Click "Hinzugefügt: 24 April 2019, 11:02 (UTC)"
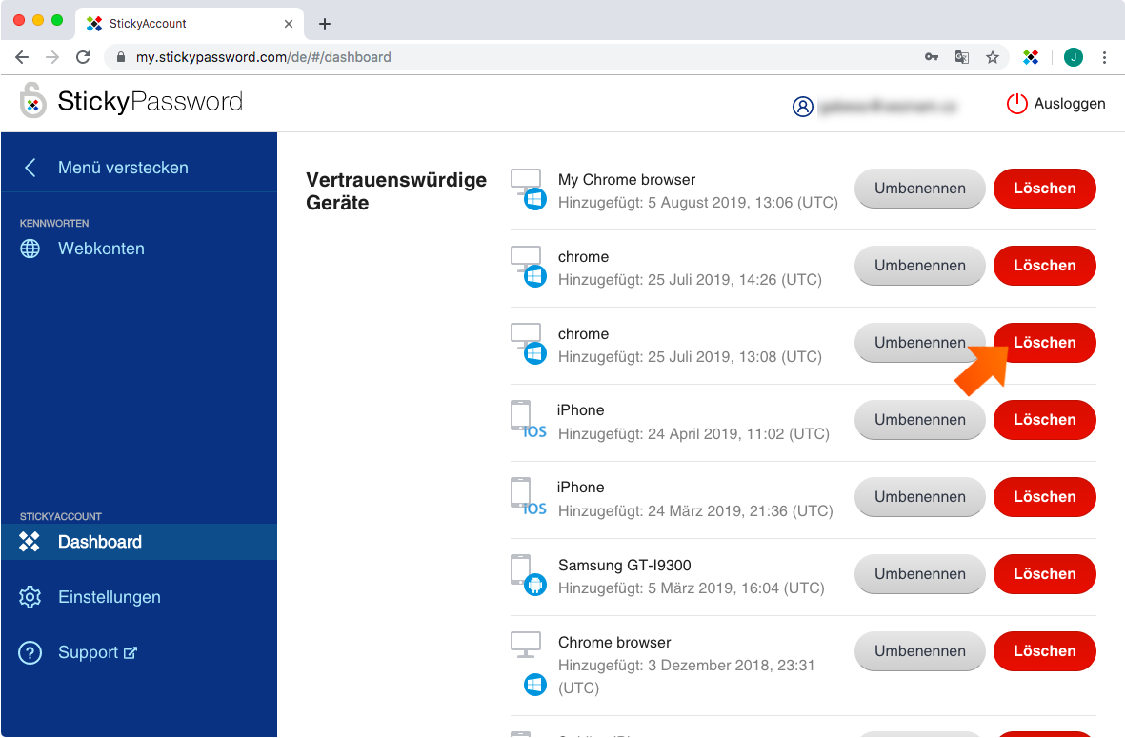The image size is (1125, 738). [x=693, y=434]
